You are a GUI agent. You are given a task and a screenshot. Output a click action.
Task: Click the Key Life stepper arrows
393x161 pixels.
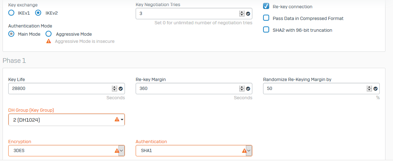[x=115, y=89]
